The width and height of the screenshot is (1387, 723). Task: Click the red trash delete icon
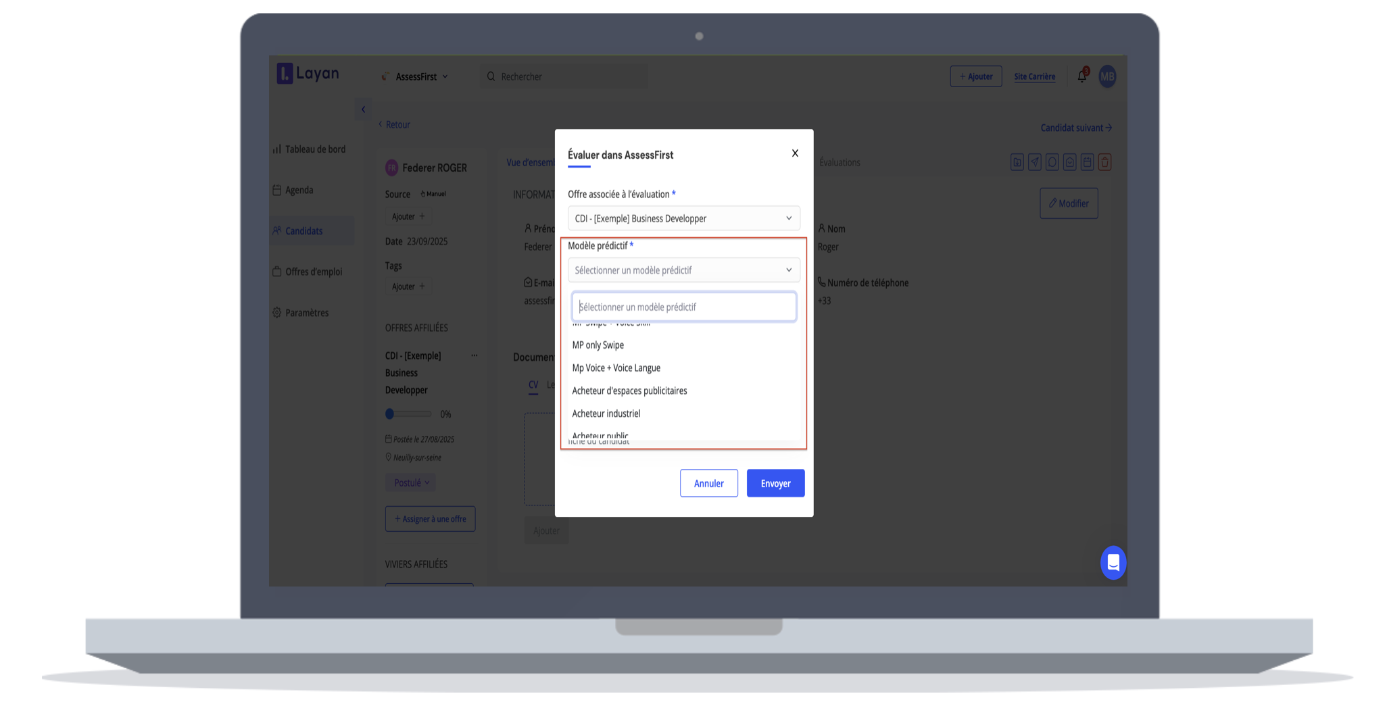[x=1105, y=162]
